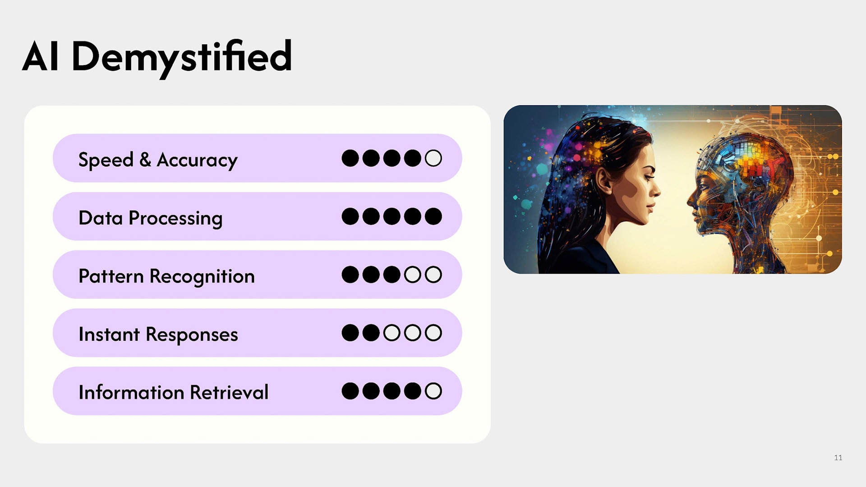
Task: Click the first filled dot of Speed & Accuracy
Action: 350,158
